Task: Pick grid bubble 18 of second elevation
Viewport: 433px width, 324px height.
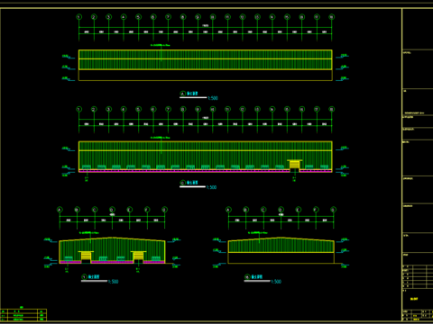Action: coord(331,109)
